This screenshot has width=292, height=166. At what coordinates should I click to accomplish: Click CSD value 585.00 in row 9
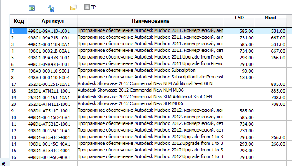pyautogui.click(x=246, y=111)
